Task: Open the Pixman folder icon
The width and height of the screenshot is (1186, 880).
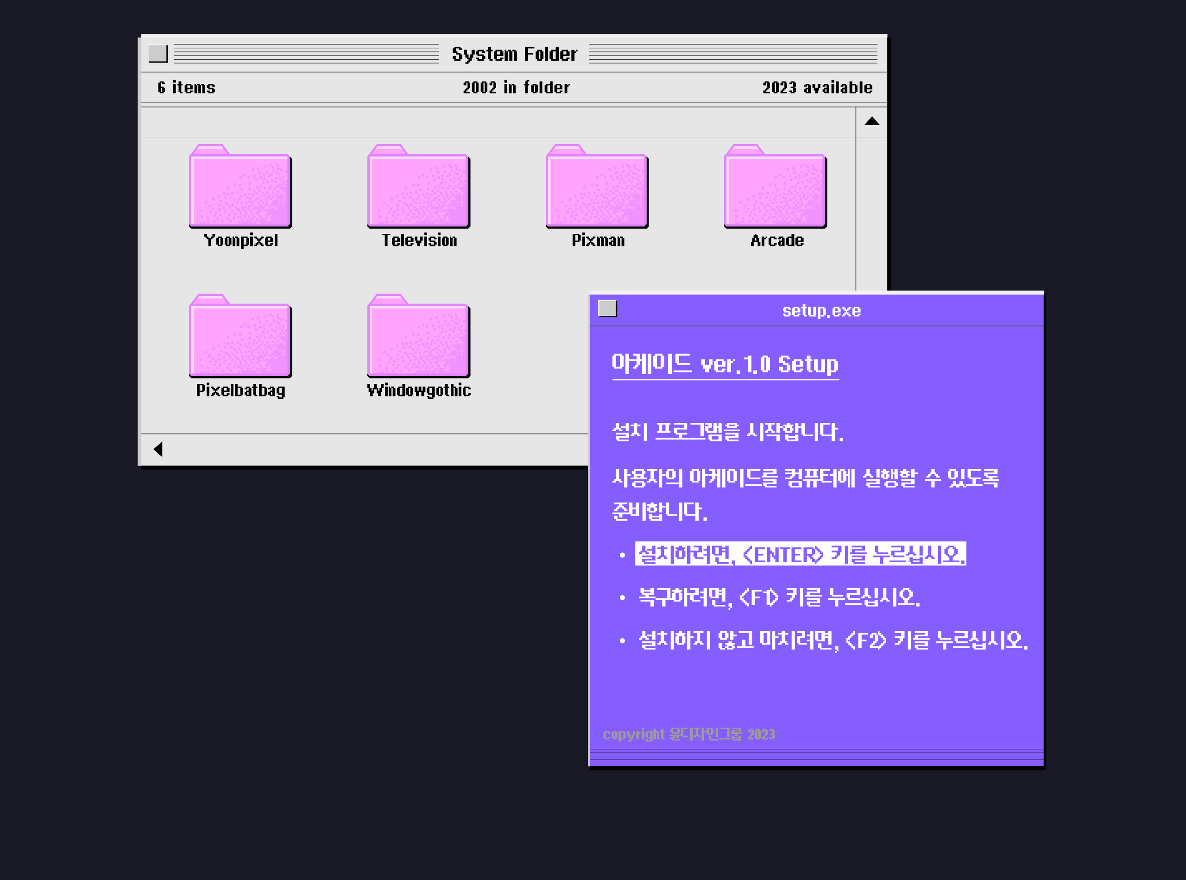Action: [597, 186]
